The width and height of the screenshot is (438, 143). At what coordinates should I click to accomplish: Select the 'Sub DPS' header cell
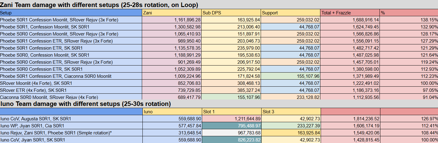click(x=231, y=13)
